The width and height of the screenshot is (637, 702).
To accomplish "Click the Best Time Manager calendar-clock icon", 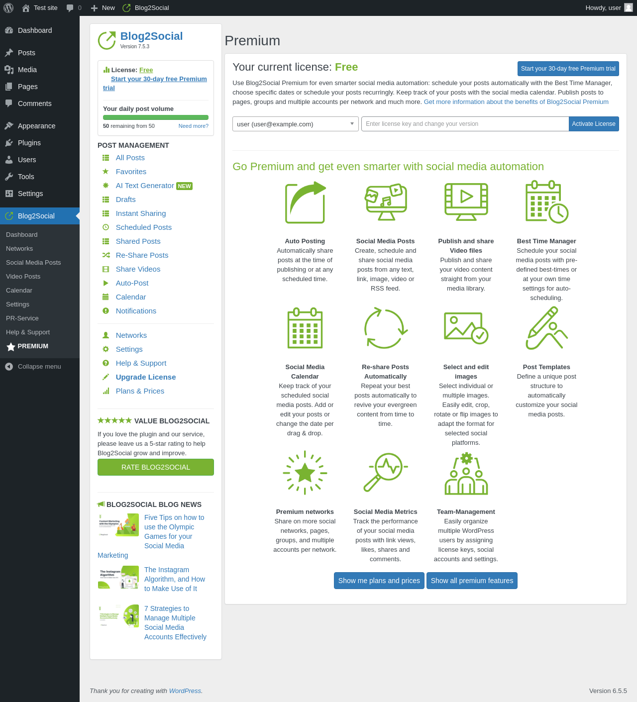I will pyautogui.click(x=547, y=201).
